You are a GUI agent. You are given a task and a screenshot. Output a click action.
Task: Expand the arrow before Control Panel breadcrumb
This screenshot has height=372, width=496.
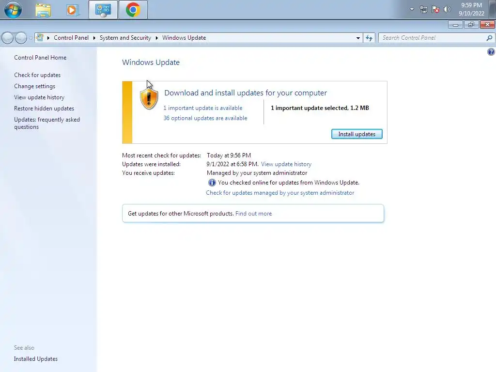point(48,38)
